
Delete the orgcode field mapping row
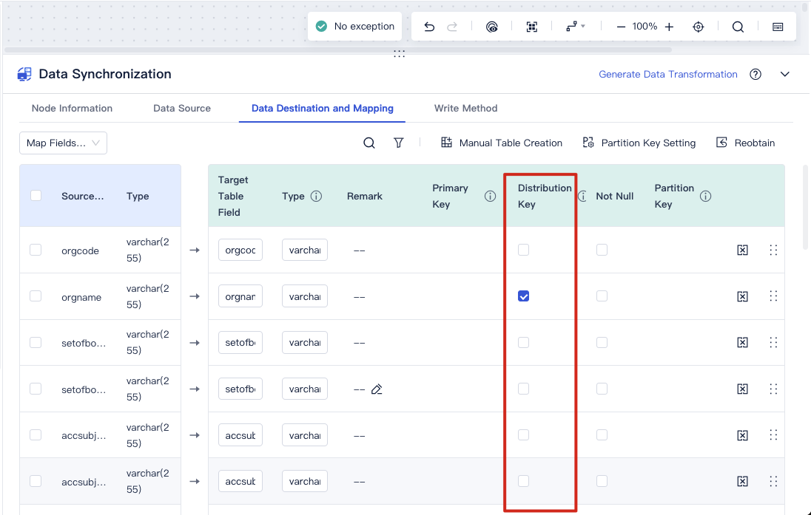coord(743,250)
